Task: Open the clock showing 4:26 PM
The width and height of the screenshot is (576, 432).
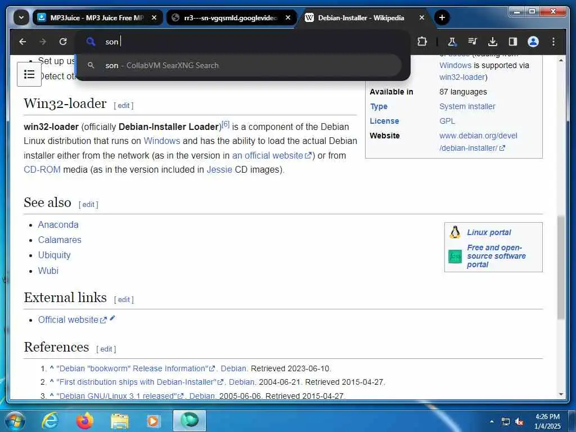Action: click(547, 421)
